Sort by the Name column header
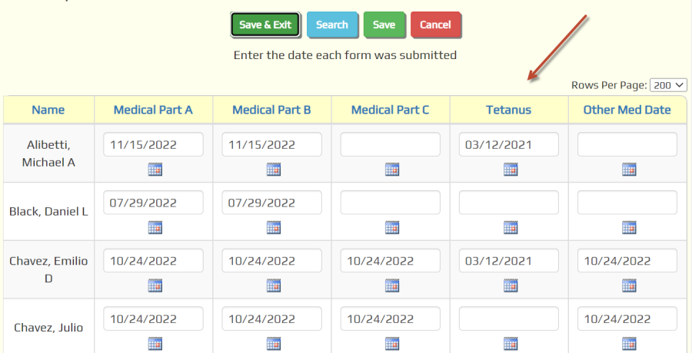 48,110
